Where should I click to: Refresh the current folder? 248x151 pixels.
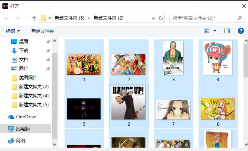click(161, 18)
